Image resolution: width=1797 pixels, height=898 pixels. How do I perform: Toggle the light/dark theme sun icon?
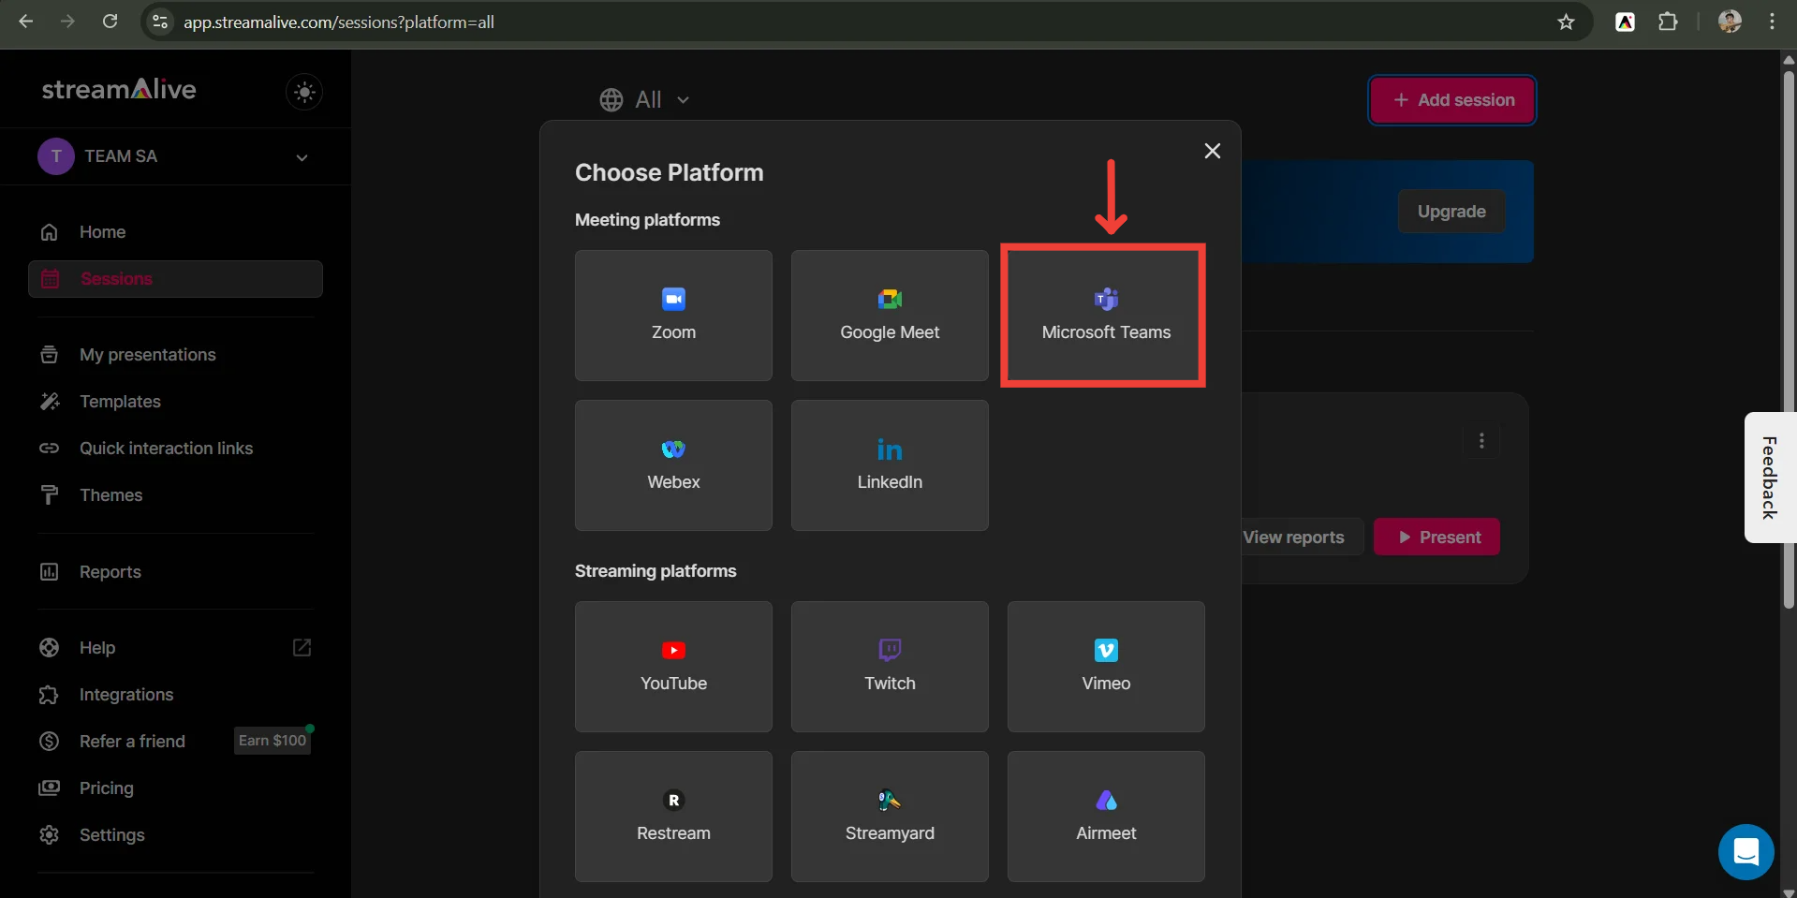[304, 92]
